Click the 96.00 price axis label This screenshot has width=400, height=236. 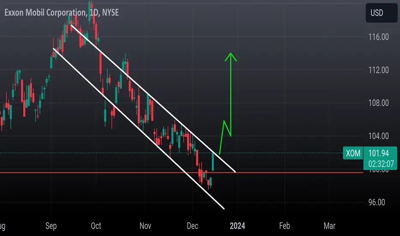coord(376,203)
